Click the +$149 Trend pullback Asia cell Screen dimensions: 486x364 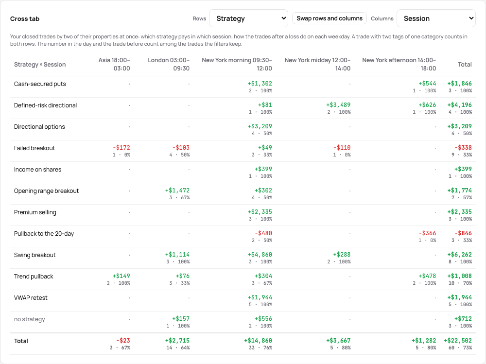tap(119, 279)
